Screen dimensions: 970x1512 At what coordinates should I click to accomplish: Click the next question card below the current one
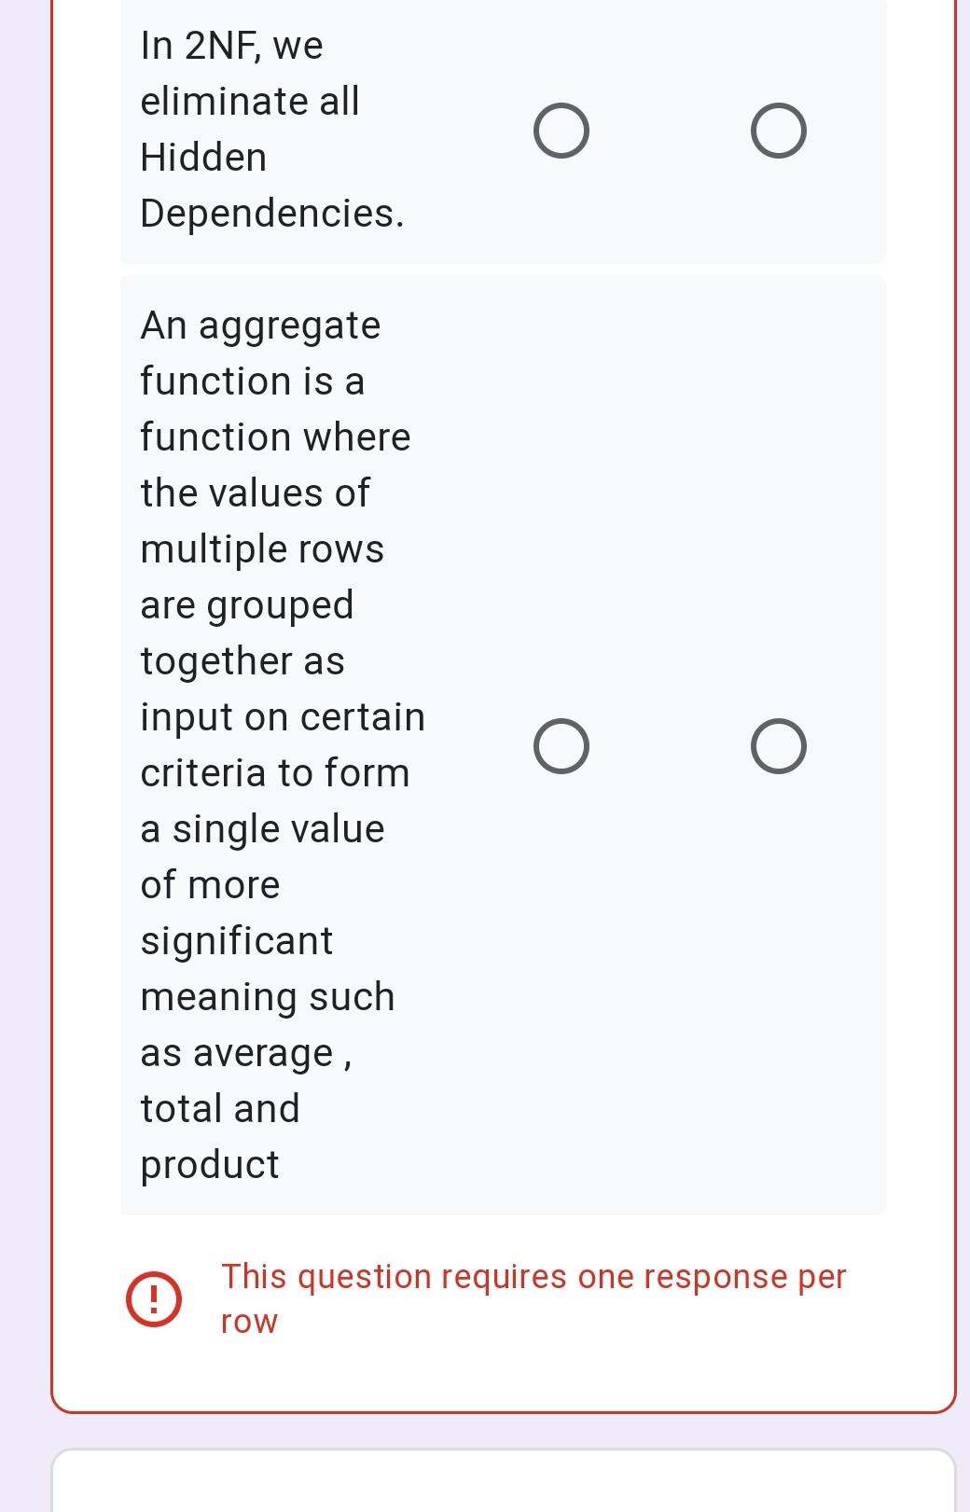(504, 1483)
